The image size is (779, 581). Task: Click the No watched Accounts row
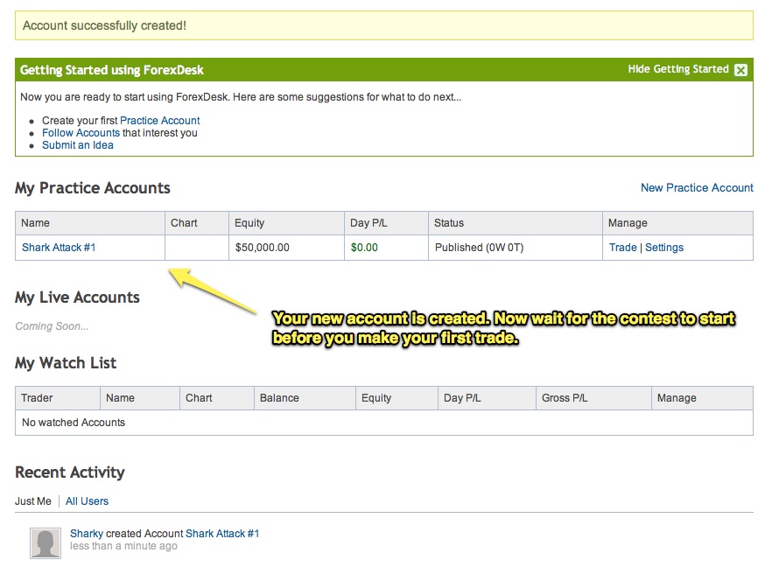pos(384,423)
